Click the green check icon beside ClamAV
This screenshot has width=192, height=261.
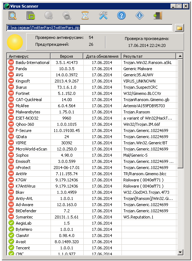point(11,235)
